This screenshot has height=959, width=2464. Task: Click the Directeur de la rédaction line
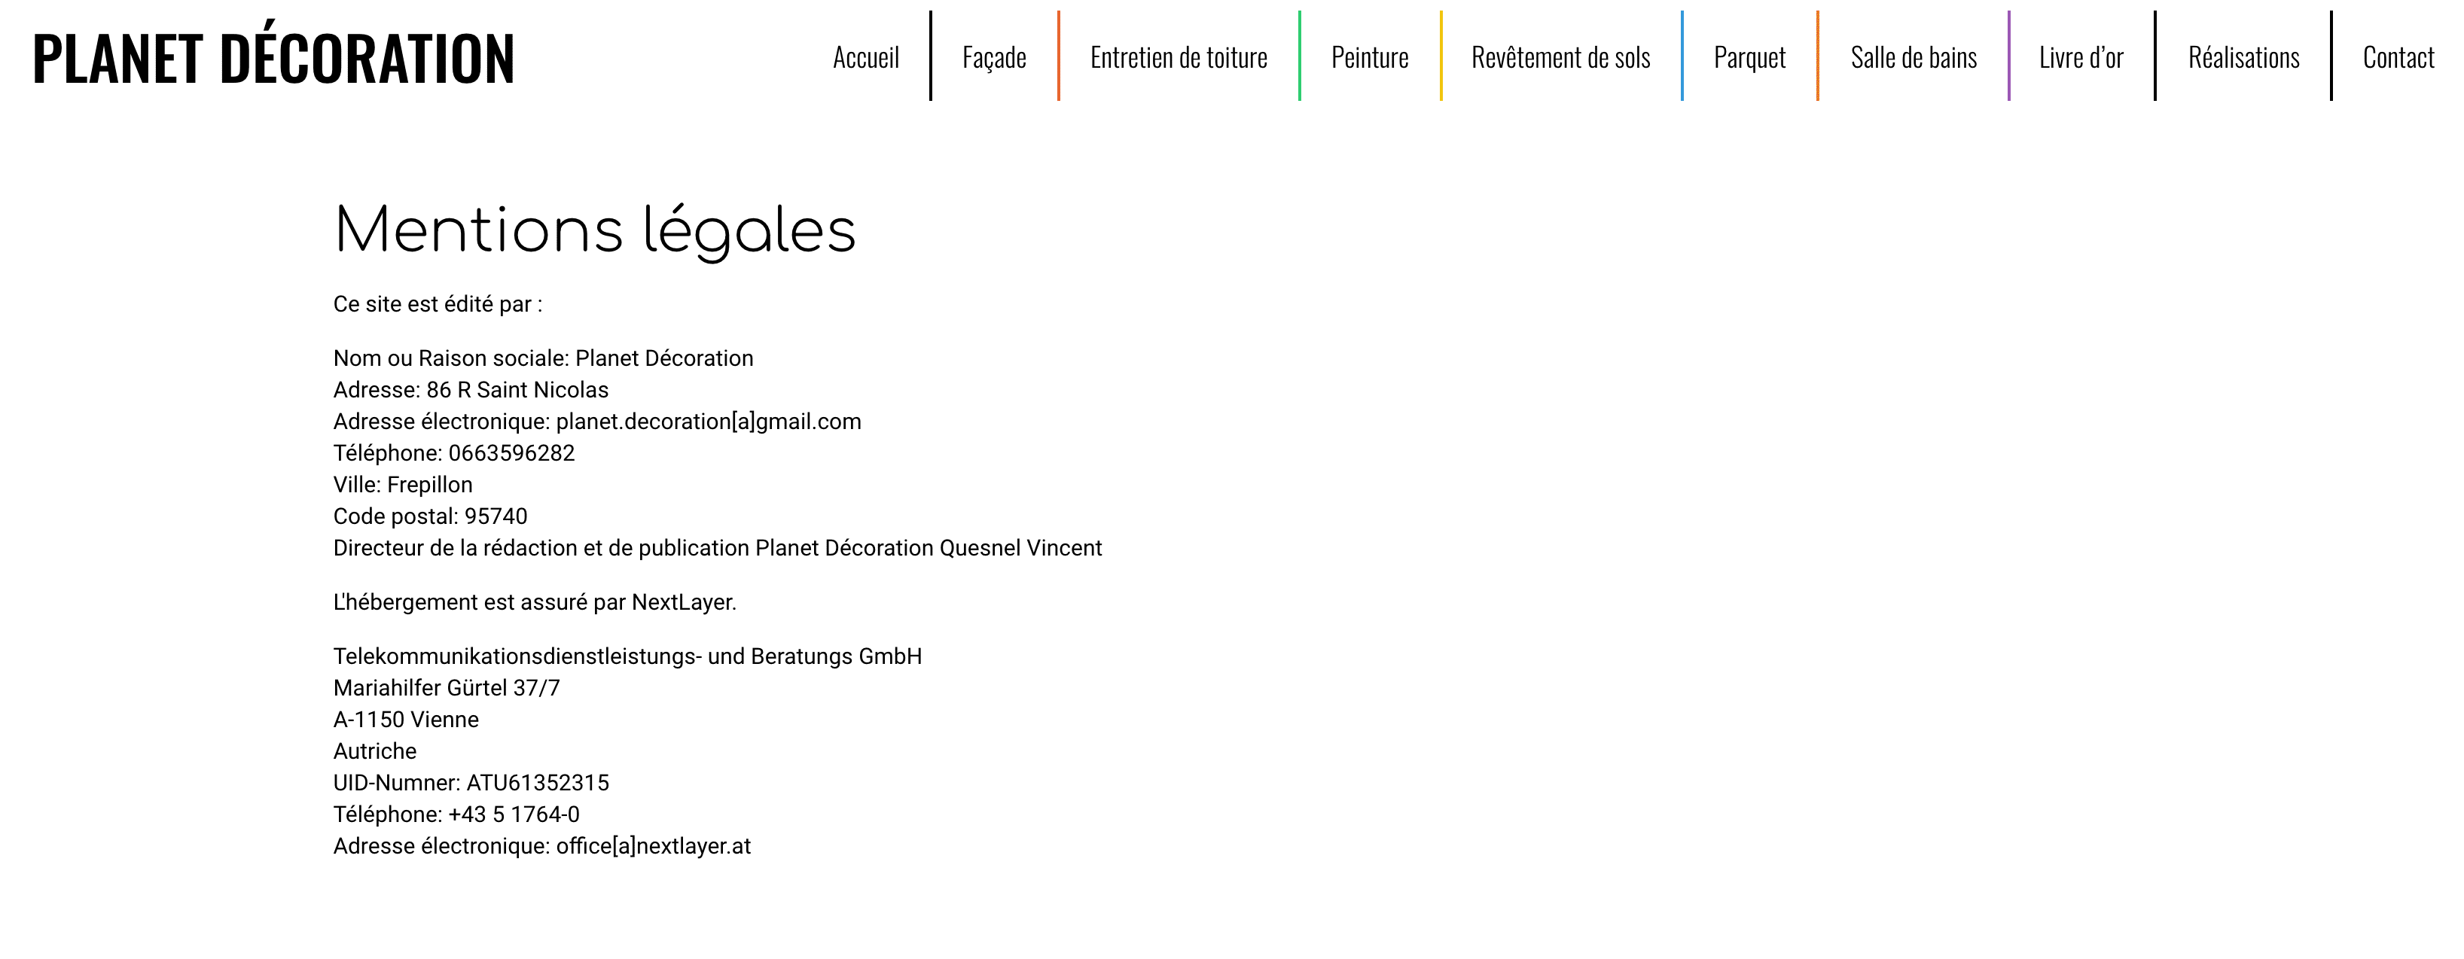click(x=718, y=548)
